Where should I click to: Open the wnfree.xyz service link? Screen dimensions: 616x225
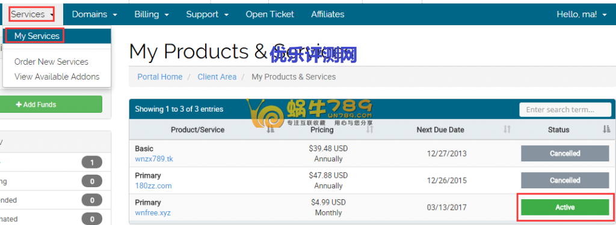tap(153, 213)
